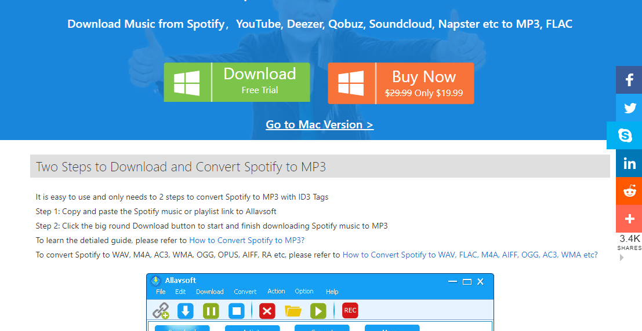The height and width of the screenshot is (331, 642).
Task: Open more sharing options plus icon
Action: click(629, 219)
